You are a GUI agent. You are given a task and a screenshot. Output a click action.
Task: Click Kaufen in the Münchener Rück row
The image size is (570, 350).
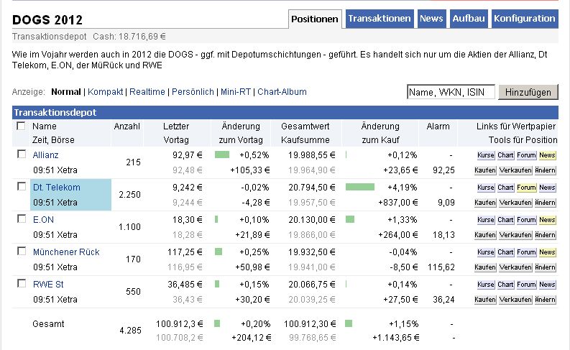(x=485, y=267)
